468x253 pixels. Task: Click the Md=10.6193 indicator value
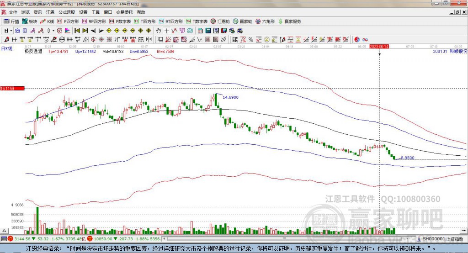tap(113, 51)
